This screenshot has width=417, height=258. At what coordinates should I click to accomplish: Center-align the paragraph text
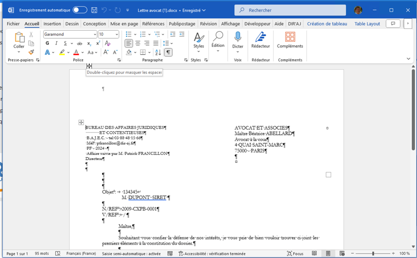tap(138, 44)
